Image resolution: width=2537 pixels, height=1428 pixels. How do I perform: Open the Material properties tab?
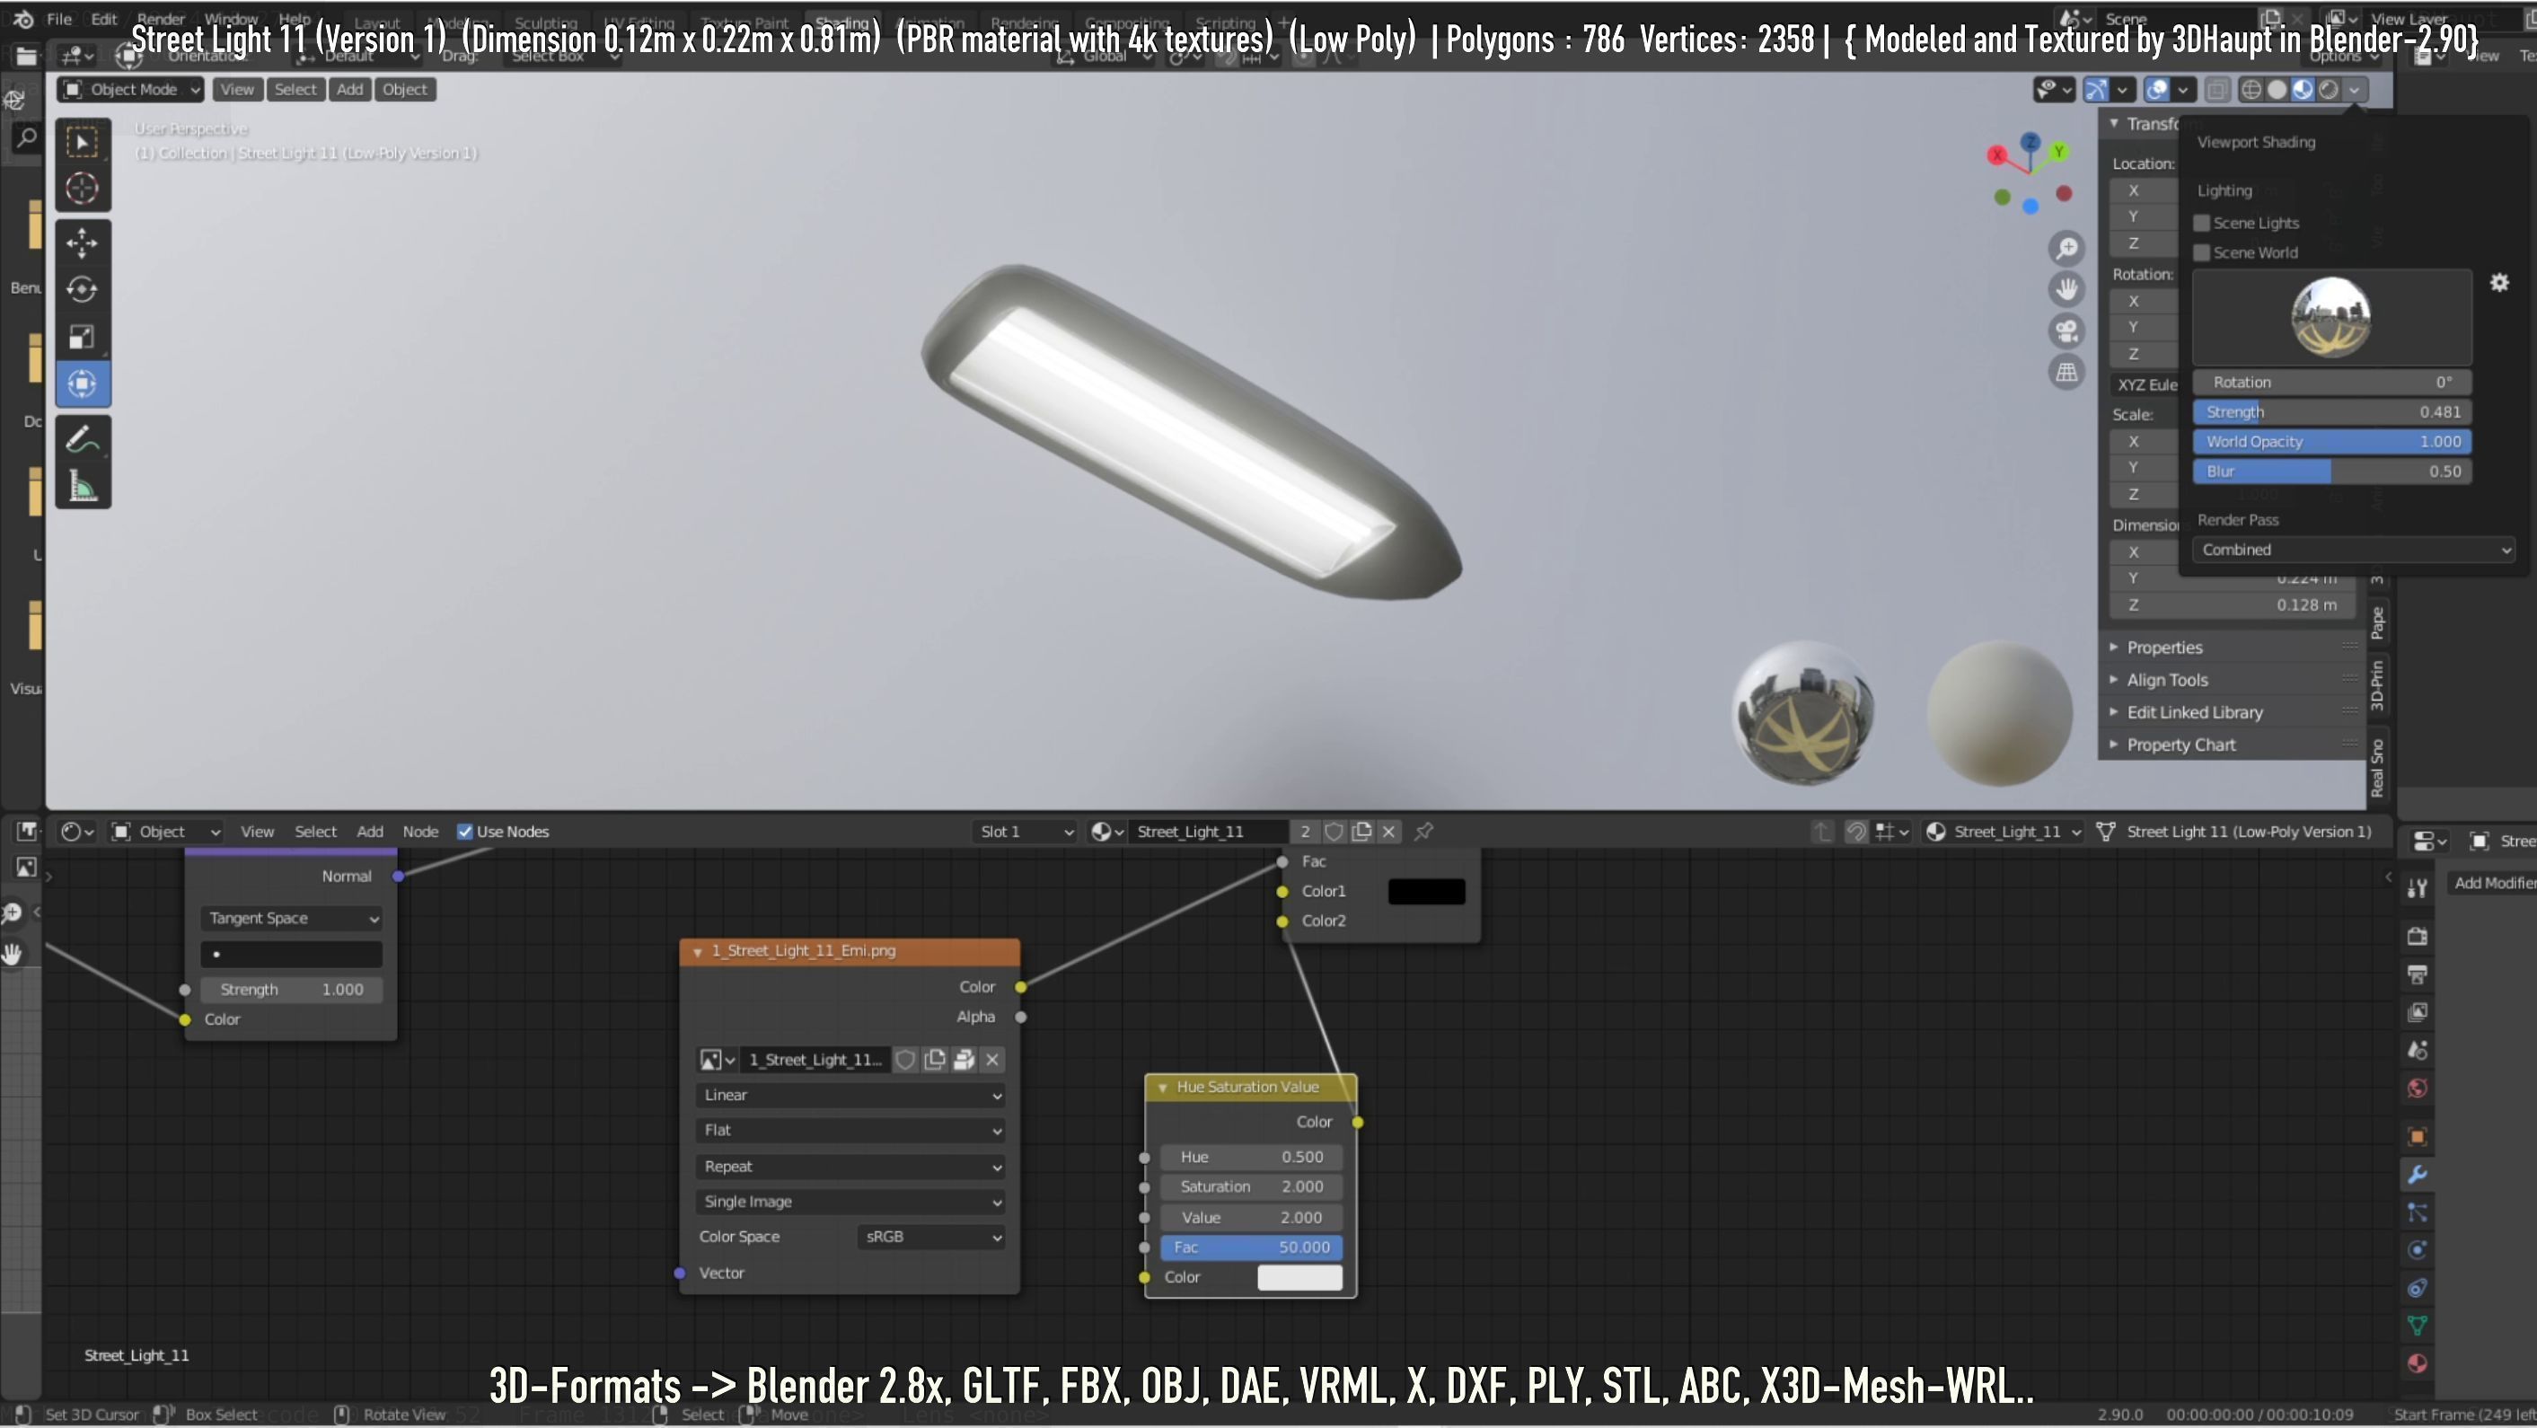coord(2417,1364)
